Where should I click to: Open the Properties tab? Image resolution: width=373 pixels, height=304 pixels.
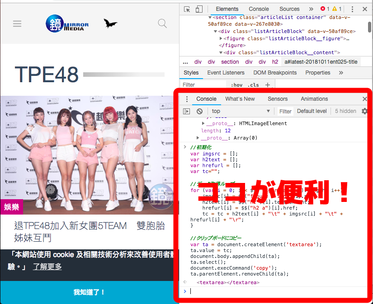[x=317, y=73]
